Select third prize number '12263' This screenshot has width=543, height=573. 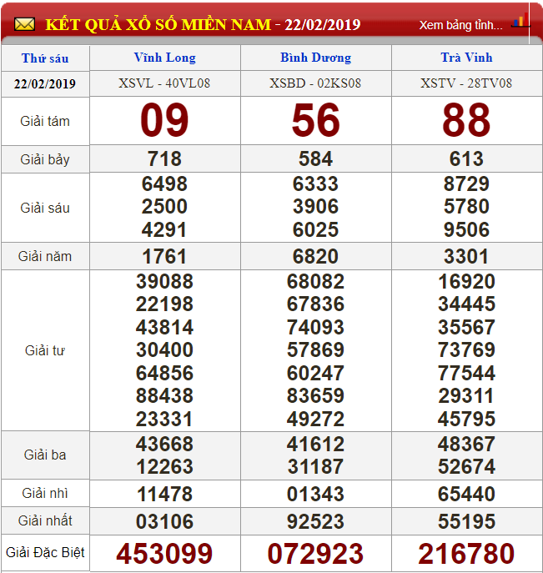tap(164, 467)
